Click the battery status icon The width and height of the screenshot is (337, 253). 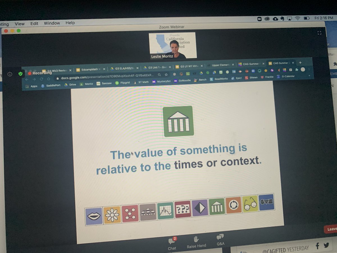click(307, 18)
